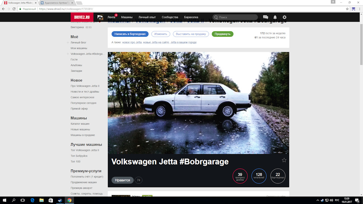Open Про Volkswagen Jetta II link

tap(85, 86)
